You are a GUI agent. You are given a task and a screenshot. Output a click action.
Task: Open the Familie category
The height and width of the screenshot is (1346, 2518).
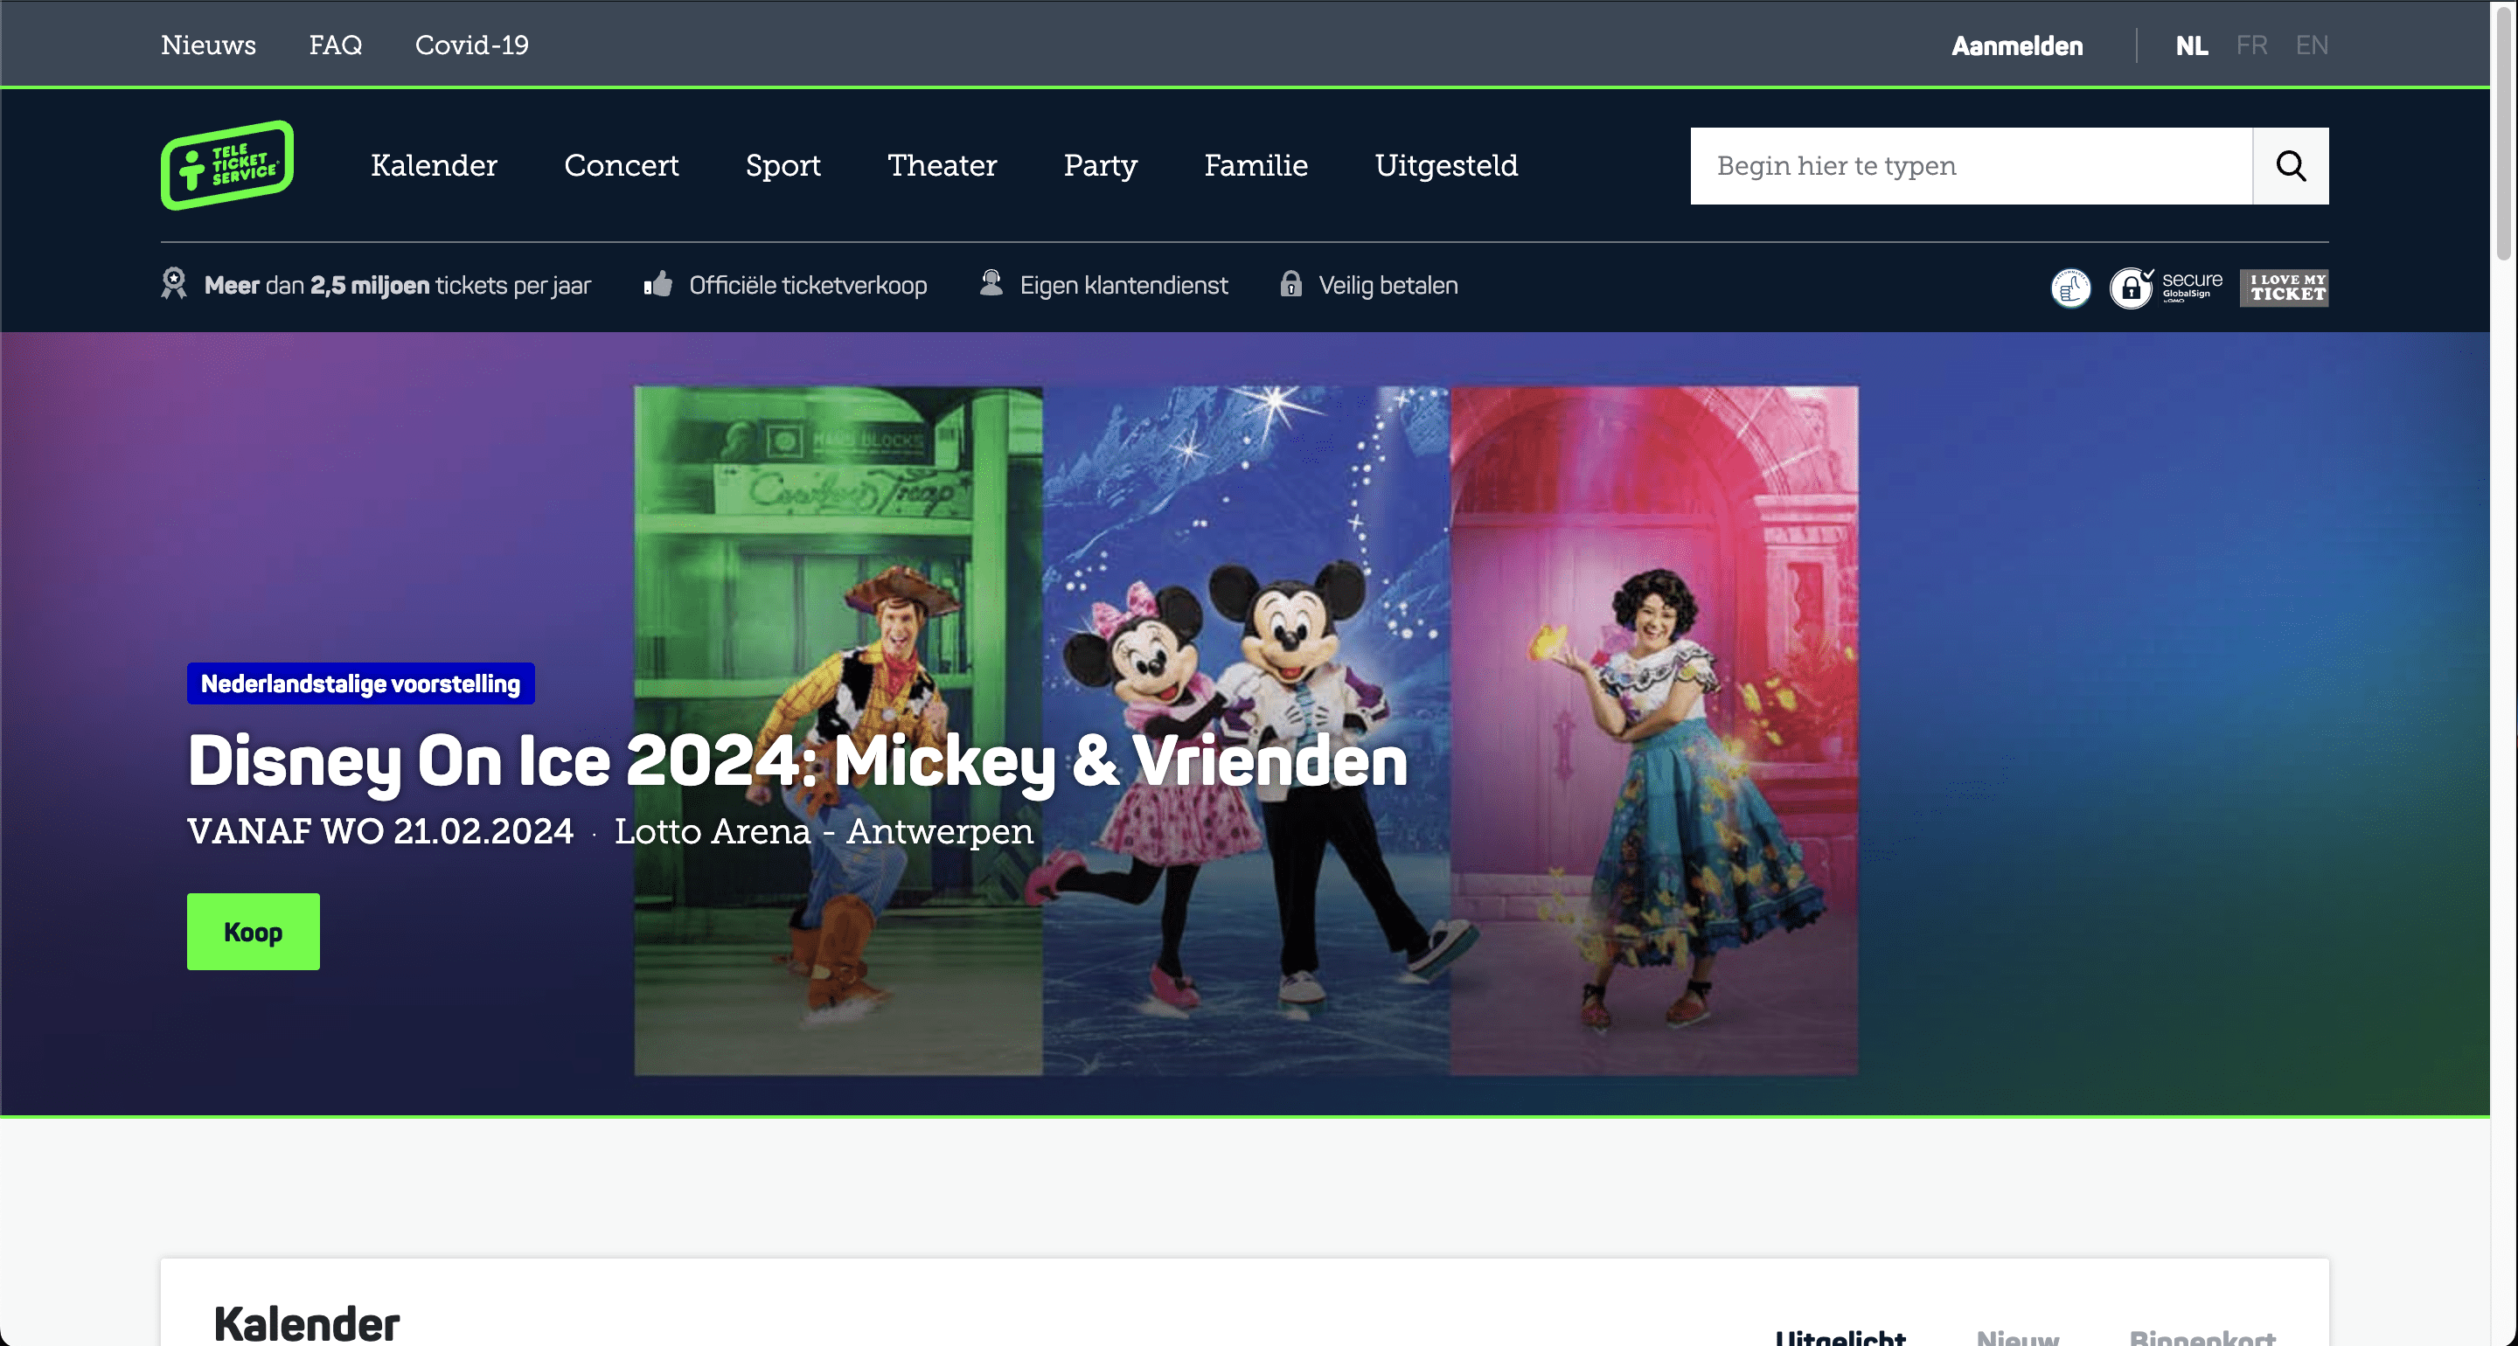(x=1256, y=165)
